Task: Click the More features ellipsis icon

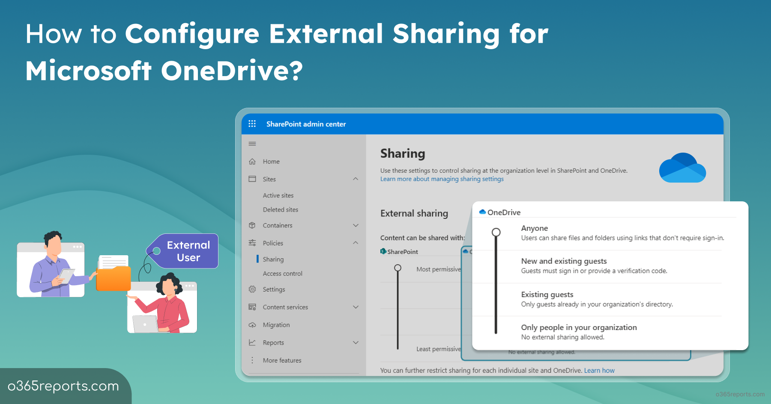Action: point(252,360)
